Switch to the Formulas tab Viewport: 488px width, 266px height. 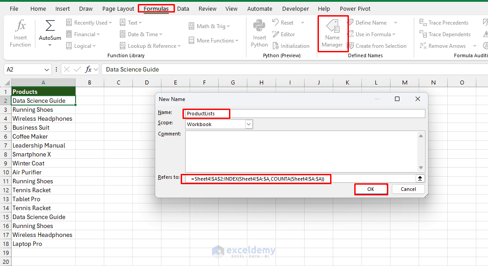pos(156,8)
